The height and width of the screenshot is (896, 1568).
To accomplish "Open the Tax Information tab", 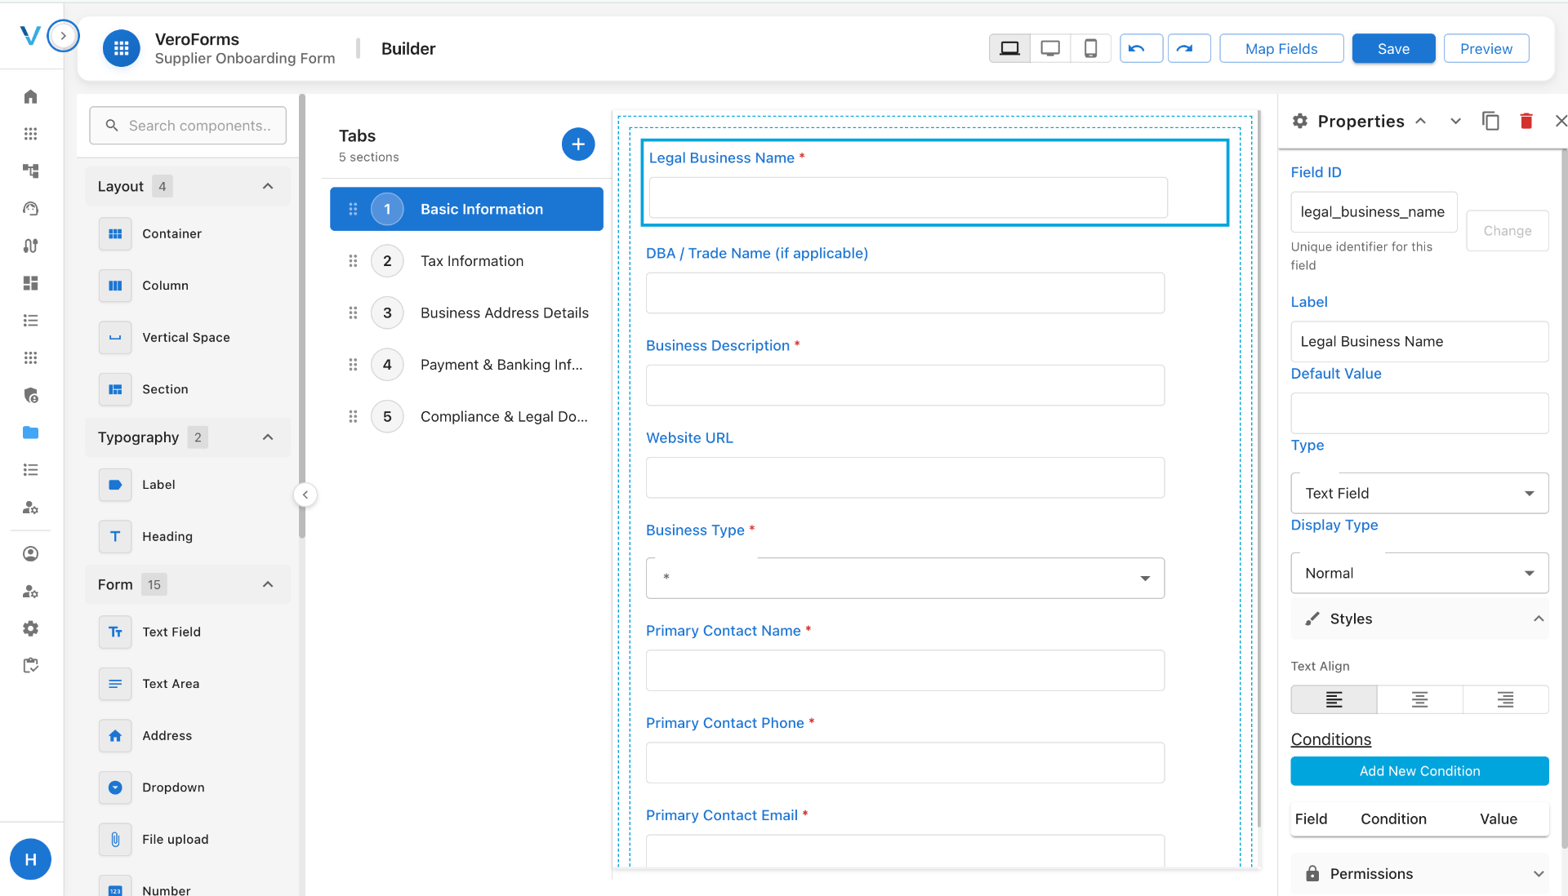I will pos(466,261).
